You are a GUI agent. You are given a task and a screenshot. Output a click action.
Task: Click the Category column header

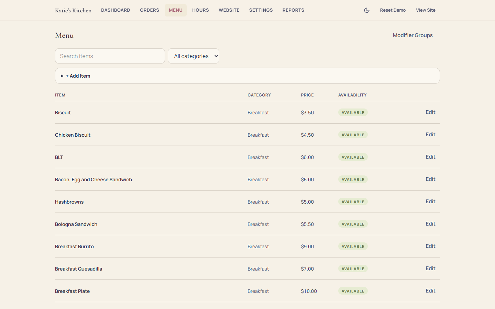[x=259, y=95]
